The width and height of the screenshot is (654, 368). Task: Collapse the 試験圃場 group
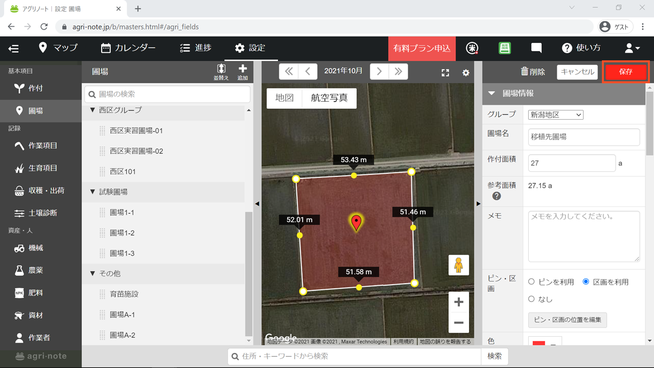click(92, 192)
